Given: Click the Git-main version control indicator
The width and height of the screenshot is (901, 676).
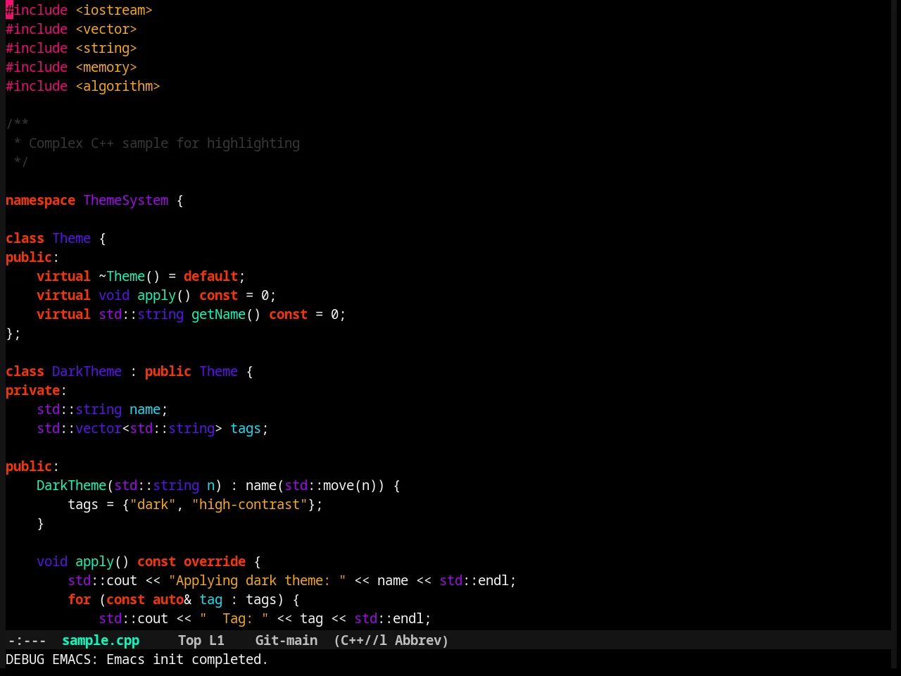Looking at the screenshot, I should (x=286, y=640).
